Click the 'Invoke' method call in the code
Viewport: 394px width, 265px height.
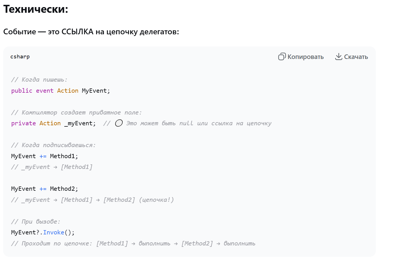[54, 232]
